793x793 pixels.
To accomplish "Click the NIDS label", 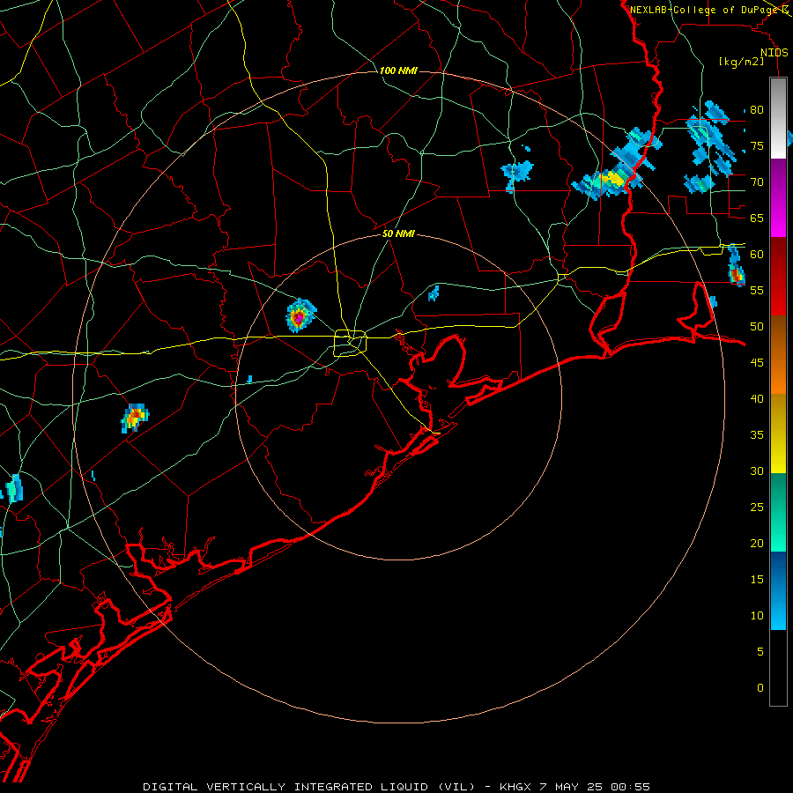I will pyautogui.click(x=774, y=52).
